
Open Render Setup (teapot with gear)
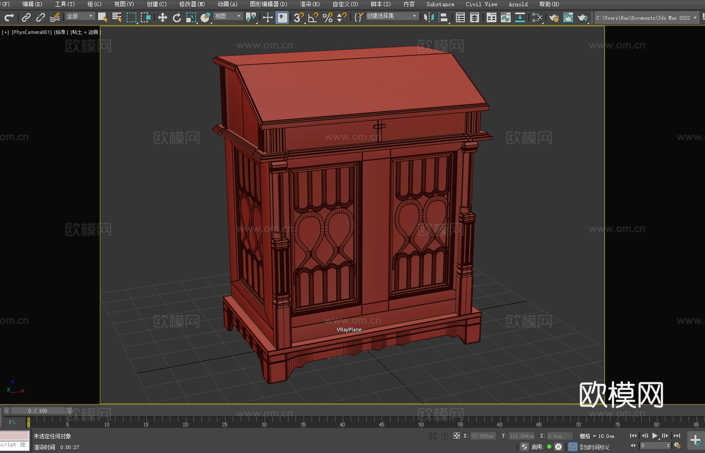(x=554, y=17)
